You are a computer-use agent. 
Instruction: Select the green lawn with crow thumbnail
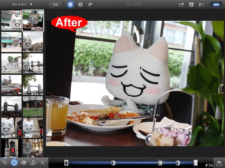[x=33, y=106]
